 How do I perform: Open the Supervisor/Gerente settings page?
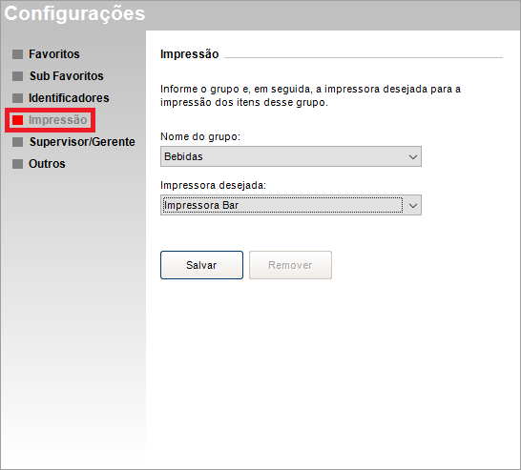[x=82, y=142]
